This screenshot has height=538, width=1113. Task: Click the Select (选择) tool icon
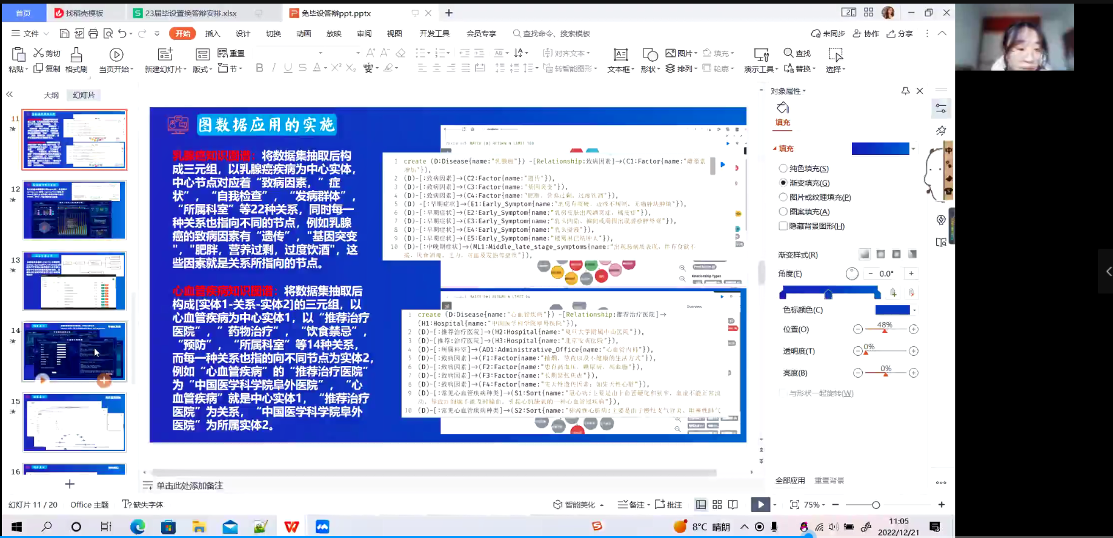[836, 55]
